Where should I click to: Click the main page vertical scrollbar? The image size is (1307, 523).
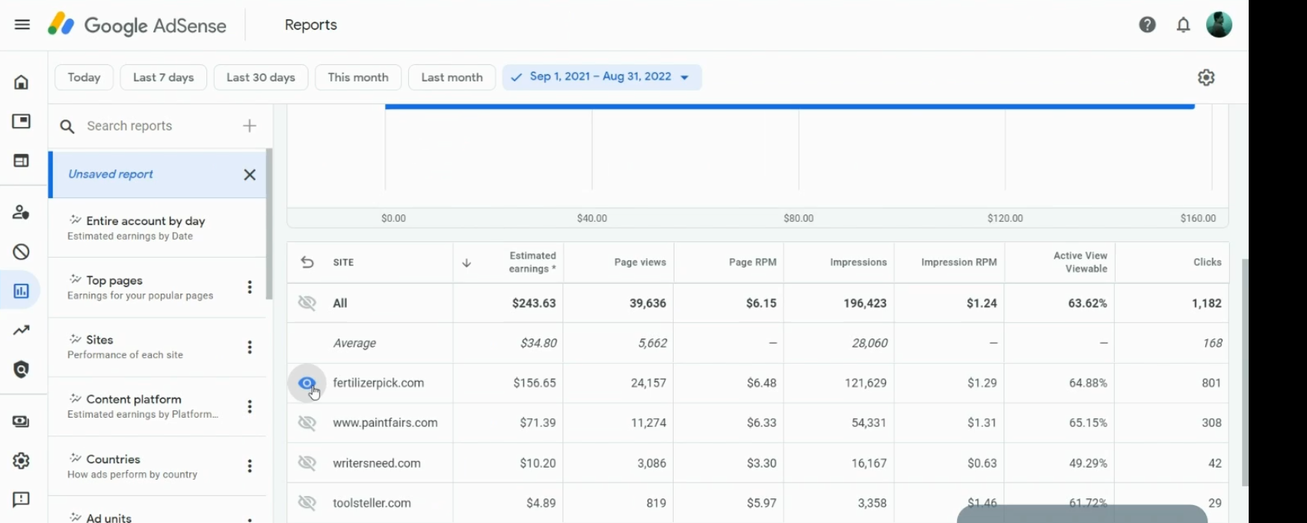click(1245, 372)
